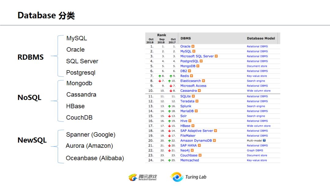Click CouchDB in the NoSQL list
The width and height of the screenshot is (330, 186).
(x=79, y=117)
